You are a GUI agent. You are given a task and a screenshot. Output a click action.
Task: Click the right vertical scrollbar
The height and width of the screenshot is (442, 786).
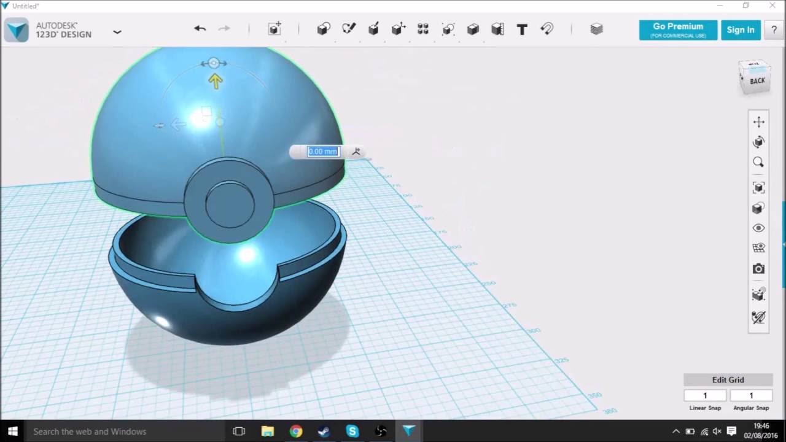click(784, 244)
